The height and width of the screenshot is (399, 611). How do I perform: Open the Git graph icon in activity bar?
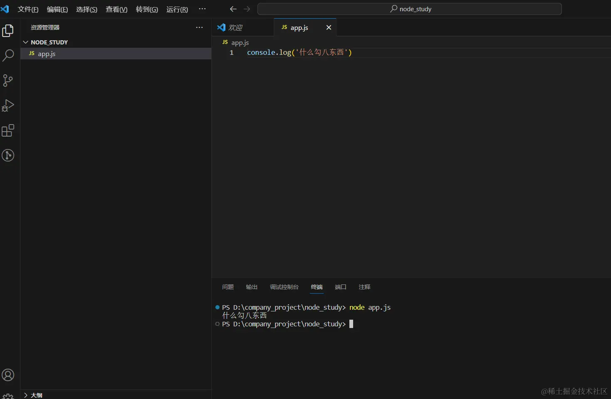click(x=8, y=155)
